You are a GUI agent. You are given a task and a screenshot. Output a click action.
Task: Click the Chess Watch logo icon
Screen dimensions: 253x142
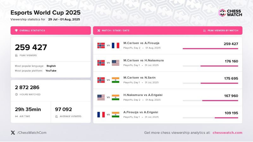click(223, 13)
